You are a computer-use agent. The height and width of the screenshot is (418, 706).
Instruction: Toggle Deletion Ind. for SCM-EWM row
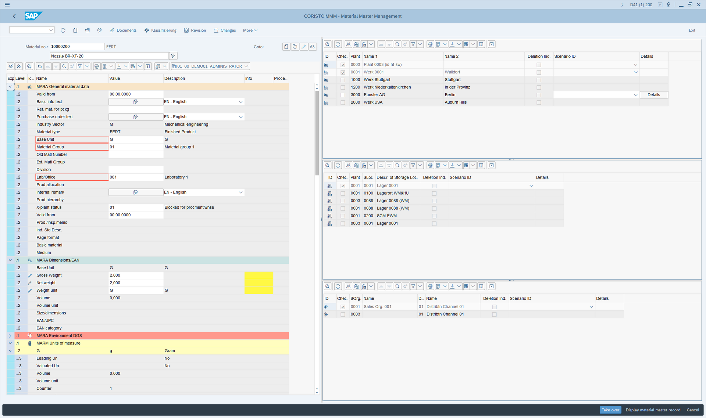point(434,216)
